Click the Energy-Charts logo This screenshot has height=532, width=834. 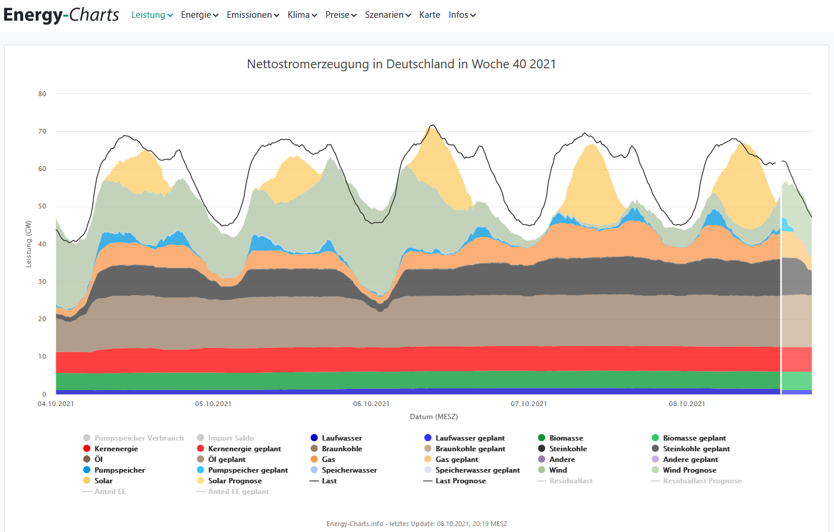coord(61,15)
